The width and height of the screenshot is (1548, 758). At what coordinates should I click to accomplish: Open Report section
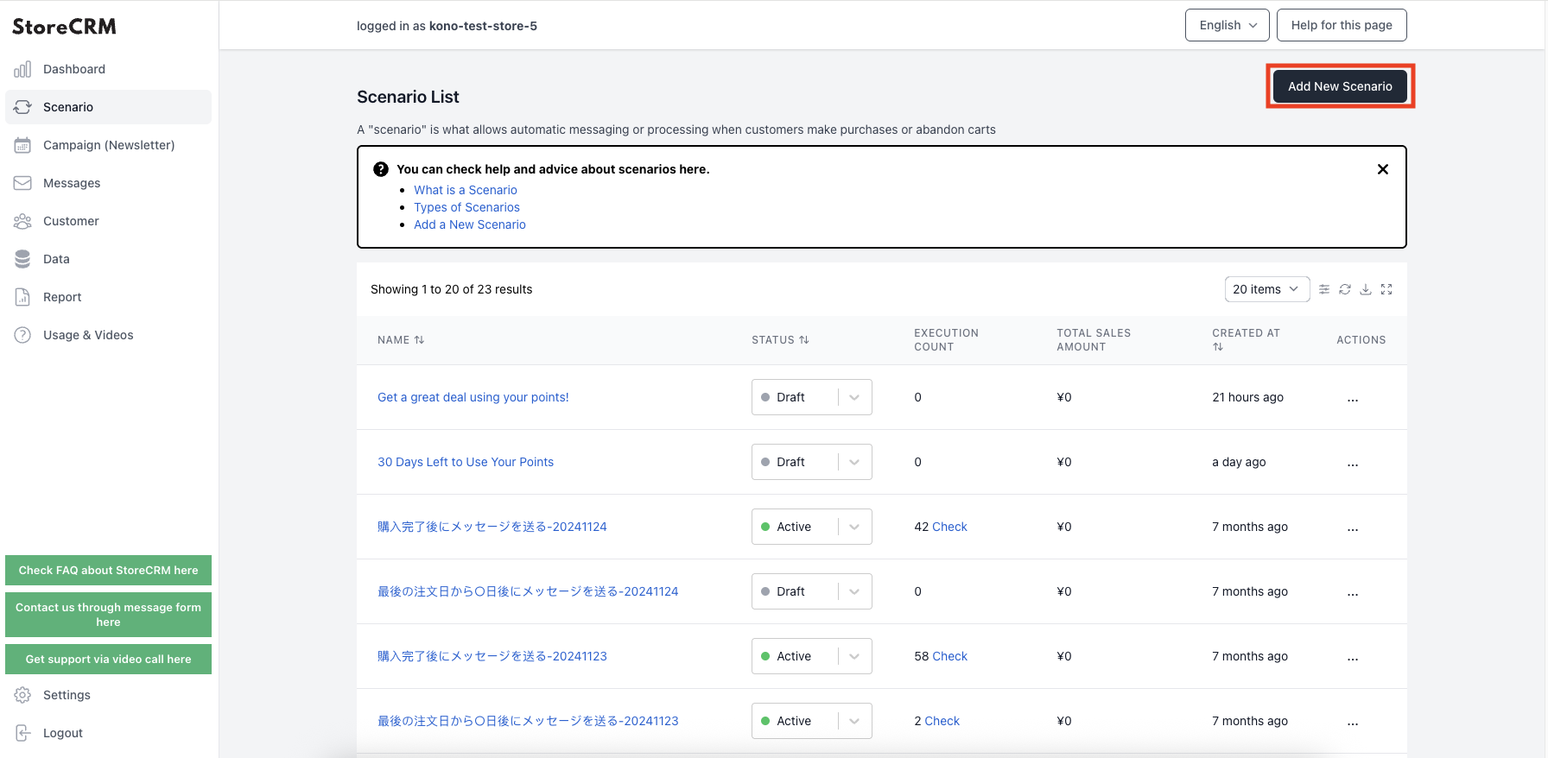tap(108, 297)
